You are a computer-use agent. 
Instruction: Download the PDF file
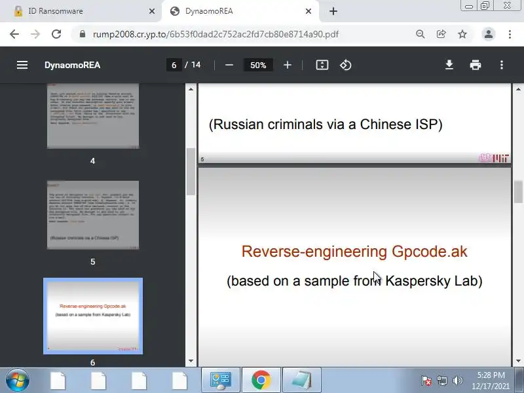coord(449,65)
